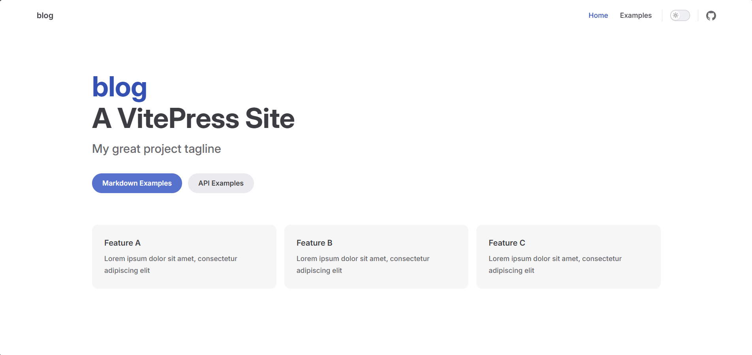
Task: Select the Feature C card title
Action: (507, 243)
